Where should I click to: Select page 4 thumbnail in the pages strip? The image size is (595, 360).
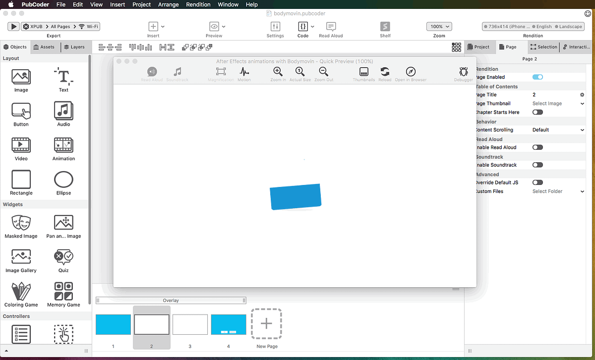click(x=228, y=324)
